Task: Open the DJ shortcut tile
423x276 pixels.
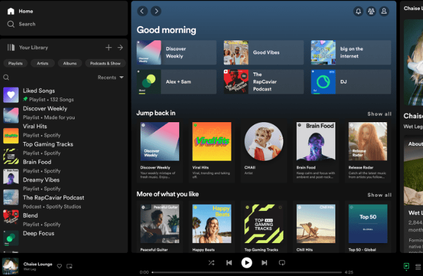Action: (x=351, y=82)
